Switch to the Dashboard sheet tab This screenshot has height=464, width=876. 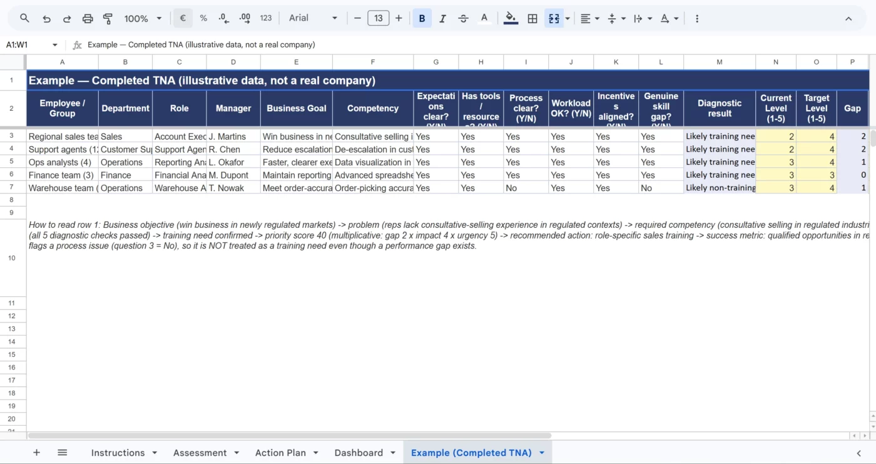point(359,453)
